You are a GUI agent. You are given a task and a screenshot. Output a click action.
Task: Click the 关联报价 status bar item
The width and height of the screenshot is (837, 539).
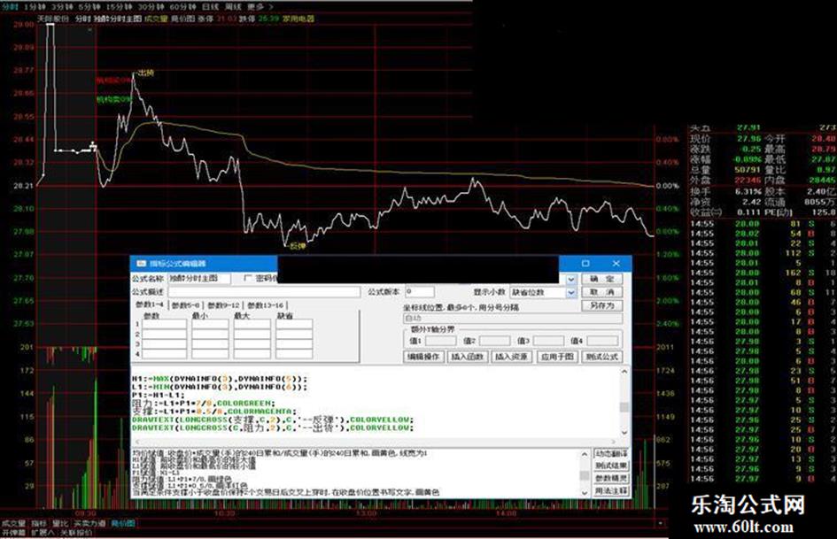tap(76, 533)
